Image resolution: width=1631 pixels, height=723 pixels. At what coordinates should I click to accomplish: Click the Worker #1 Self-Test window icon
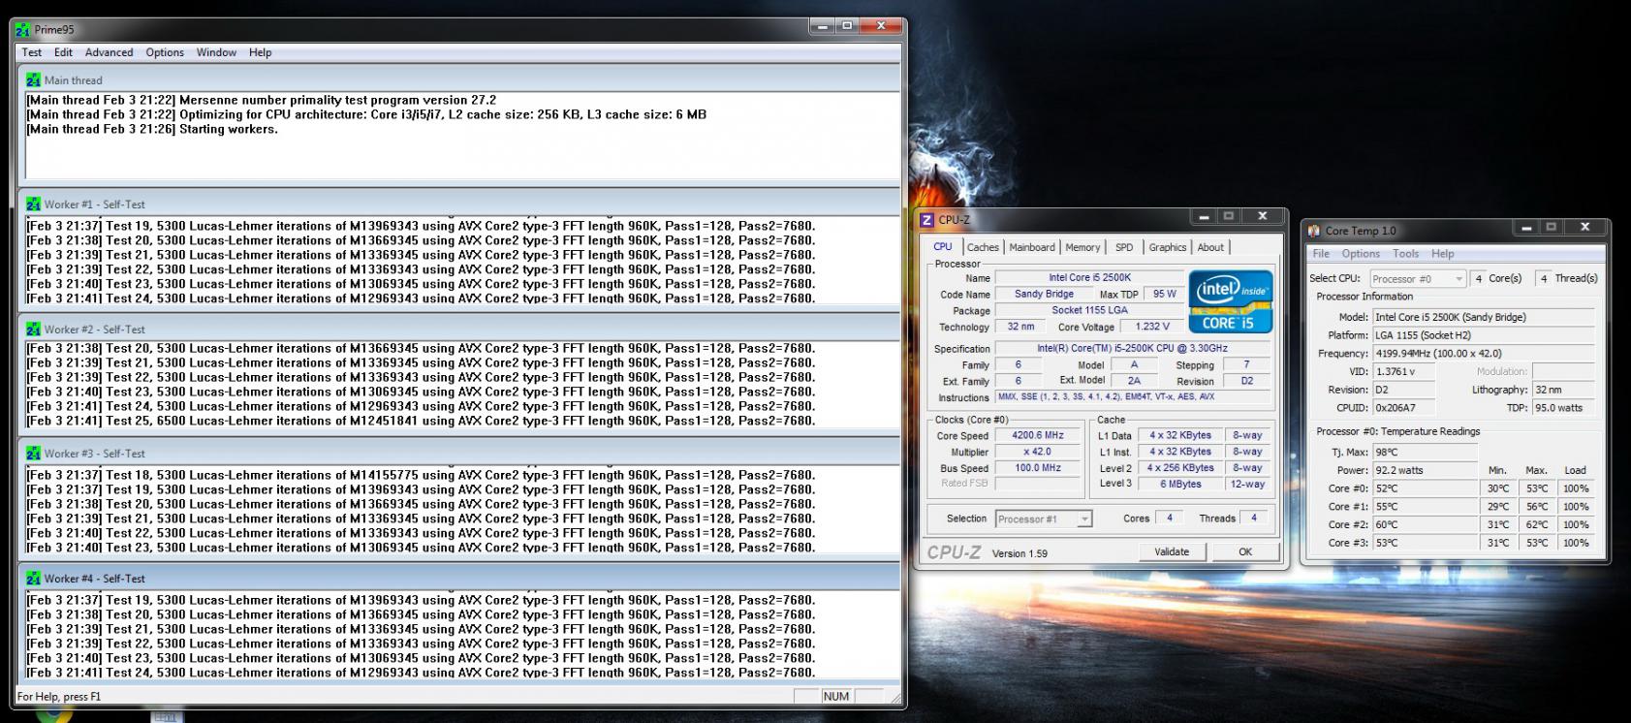pyautogui.click(x=34, y=204)
